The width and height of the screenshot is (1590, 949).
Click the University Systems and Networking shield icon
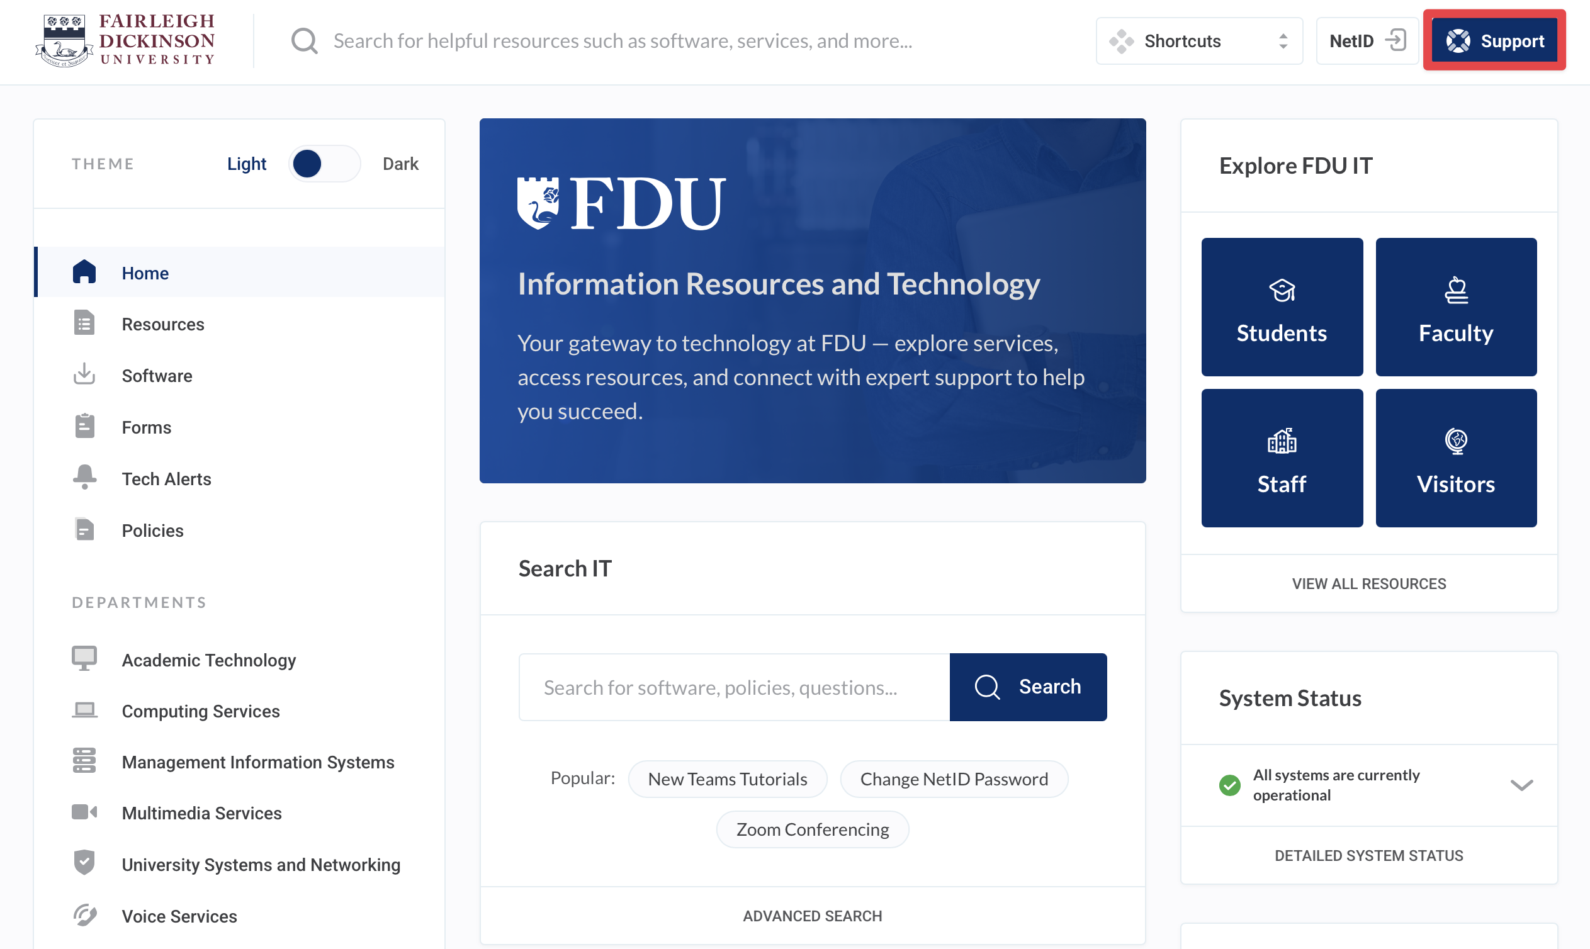click(x=84, y=863)
